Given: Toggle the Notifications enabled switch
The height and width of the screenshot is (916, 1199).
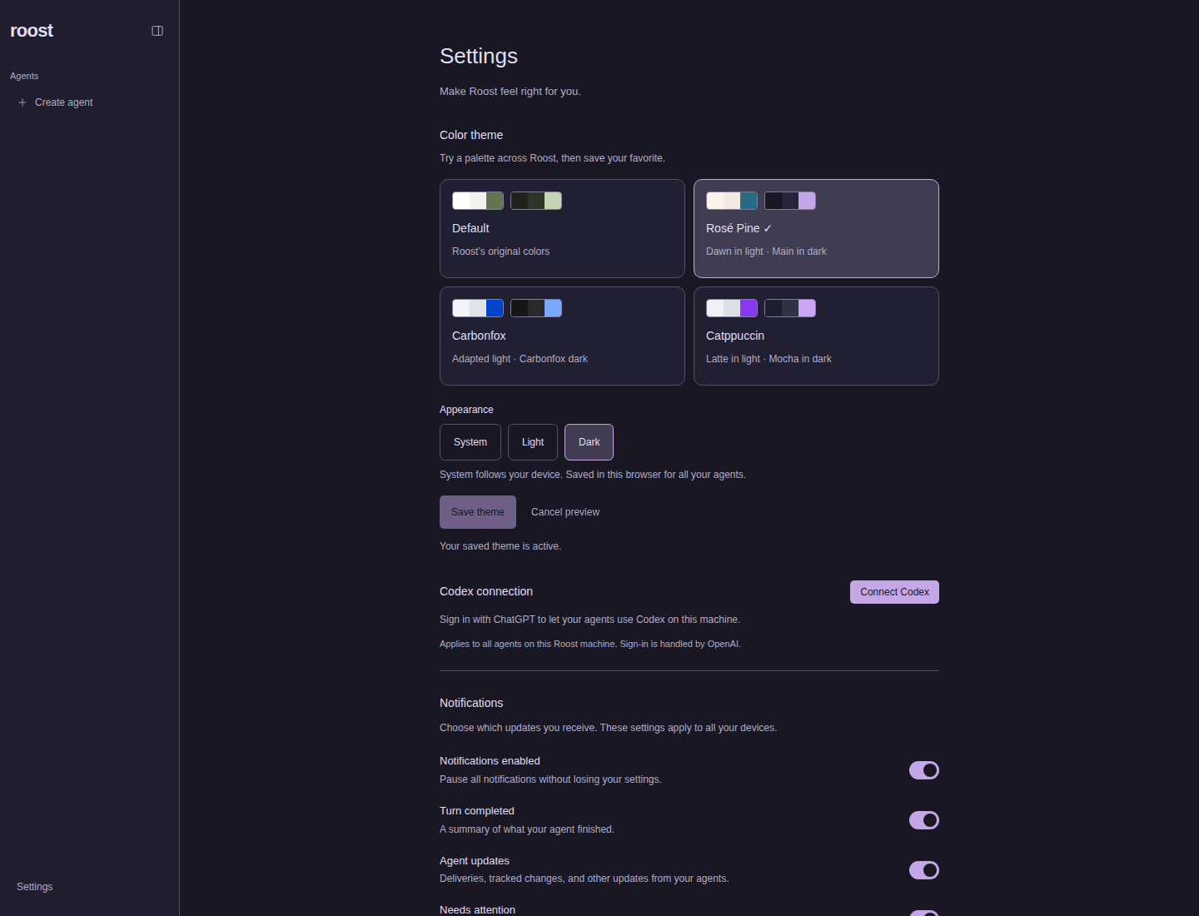Looking at the screenshot, I should (924, 770).
